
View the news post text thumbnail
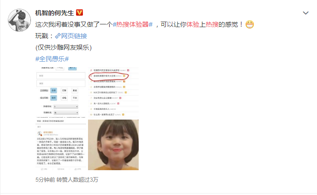click(x=61, y=145)
